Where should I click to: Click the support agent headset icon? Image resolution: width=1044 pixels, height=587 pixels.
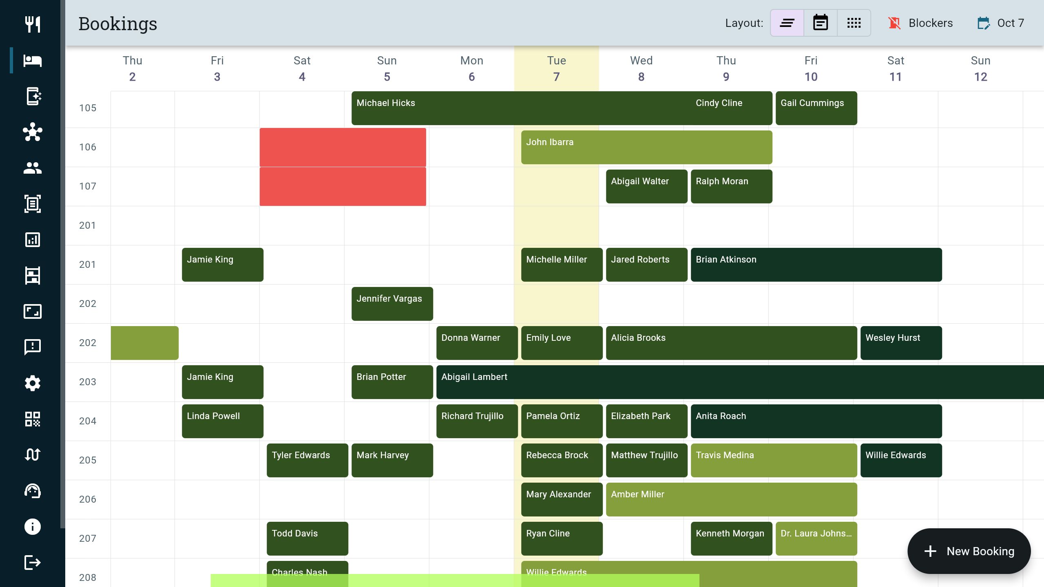pos(32,491)
